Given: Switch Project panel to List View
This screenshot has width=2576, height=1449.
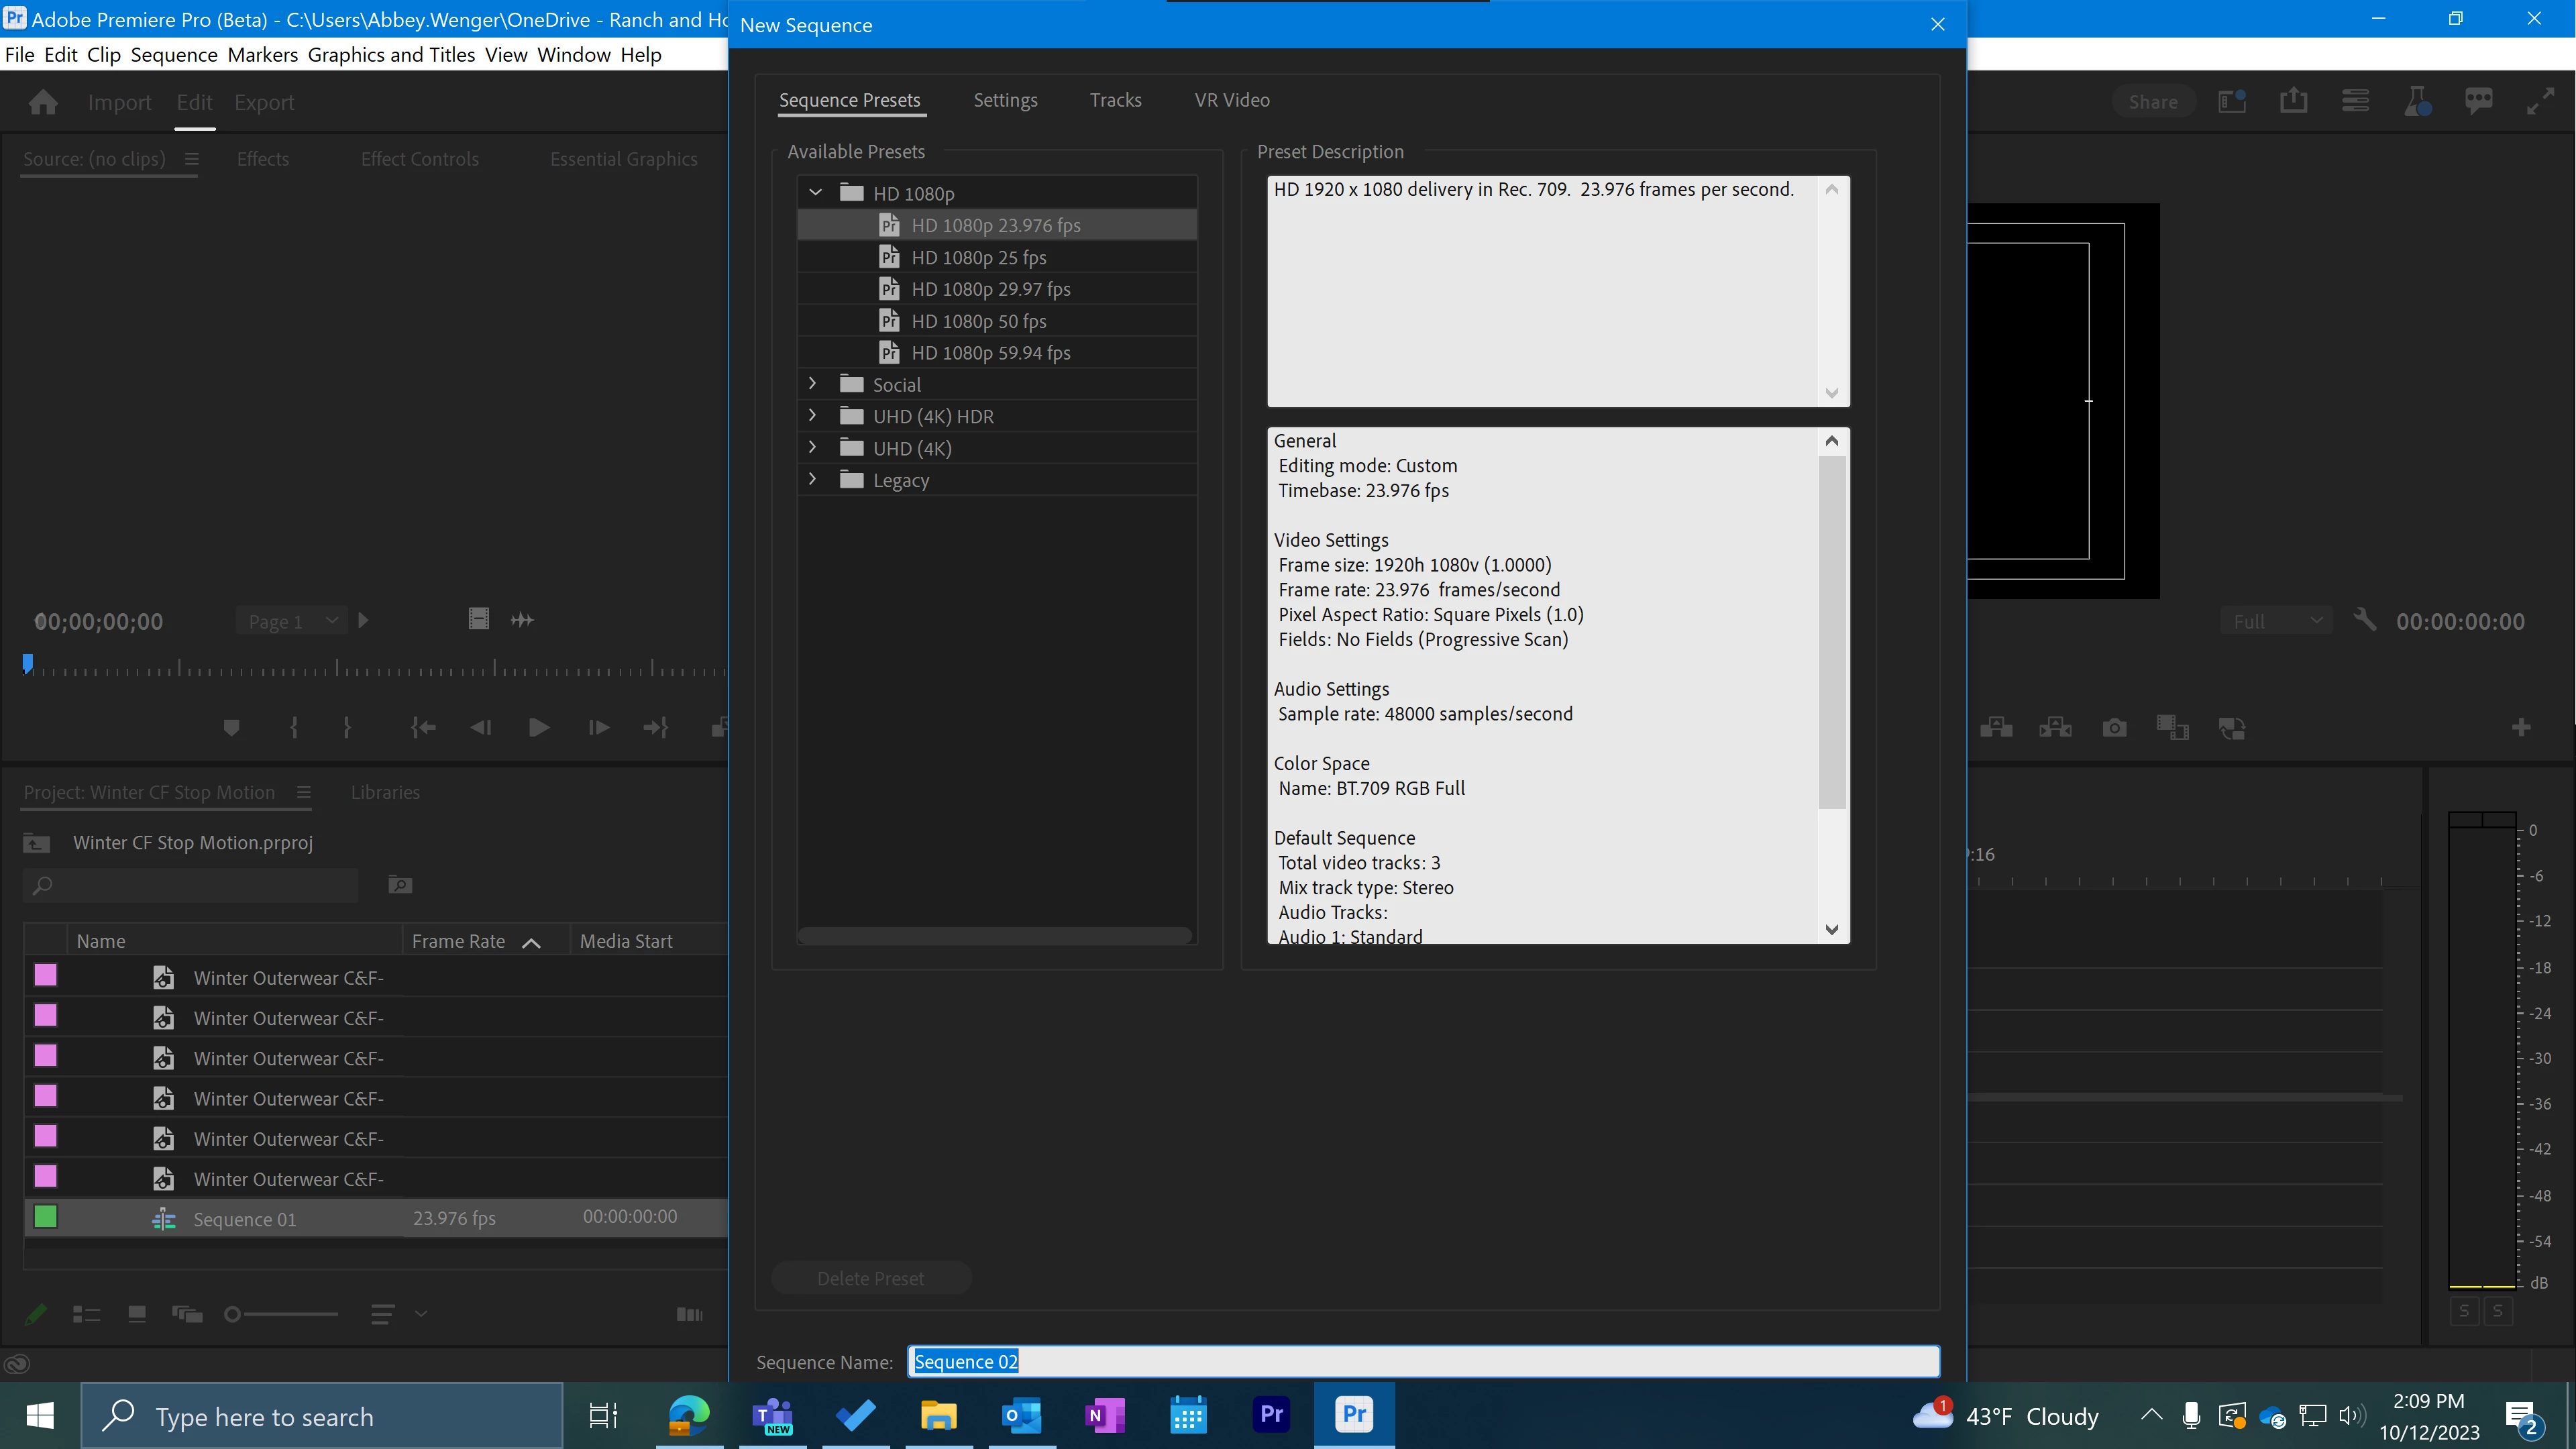Looking at the screenshot, I should [x=87, y=1314].
